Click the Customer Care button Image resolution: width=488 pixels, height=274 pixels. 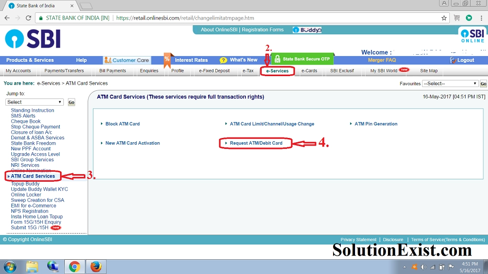(x=127, y=60)
